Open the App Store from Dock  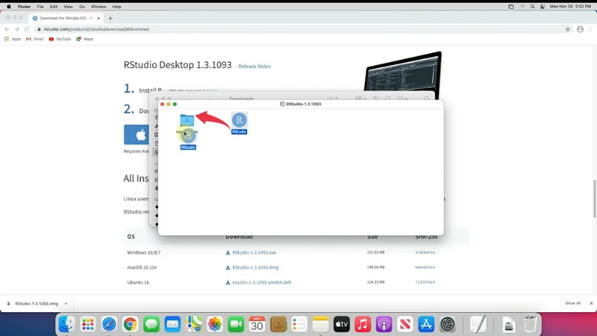(x=426, y=324)
